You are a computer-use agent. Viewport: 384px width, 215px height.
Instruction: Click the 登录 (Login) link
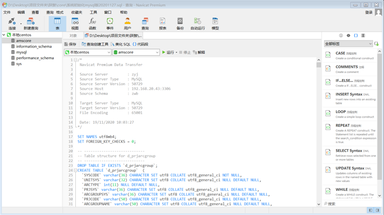(369, 12)
